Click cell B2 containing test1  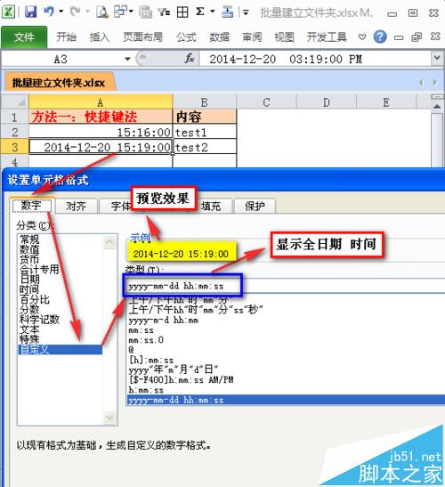(205, 133)
